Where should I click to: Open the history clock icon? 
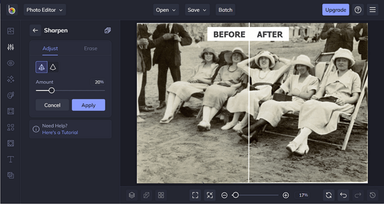373,195
